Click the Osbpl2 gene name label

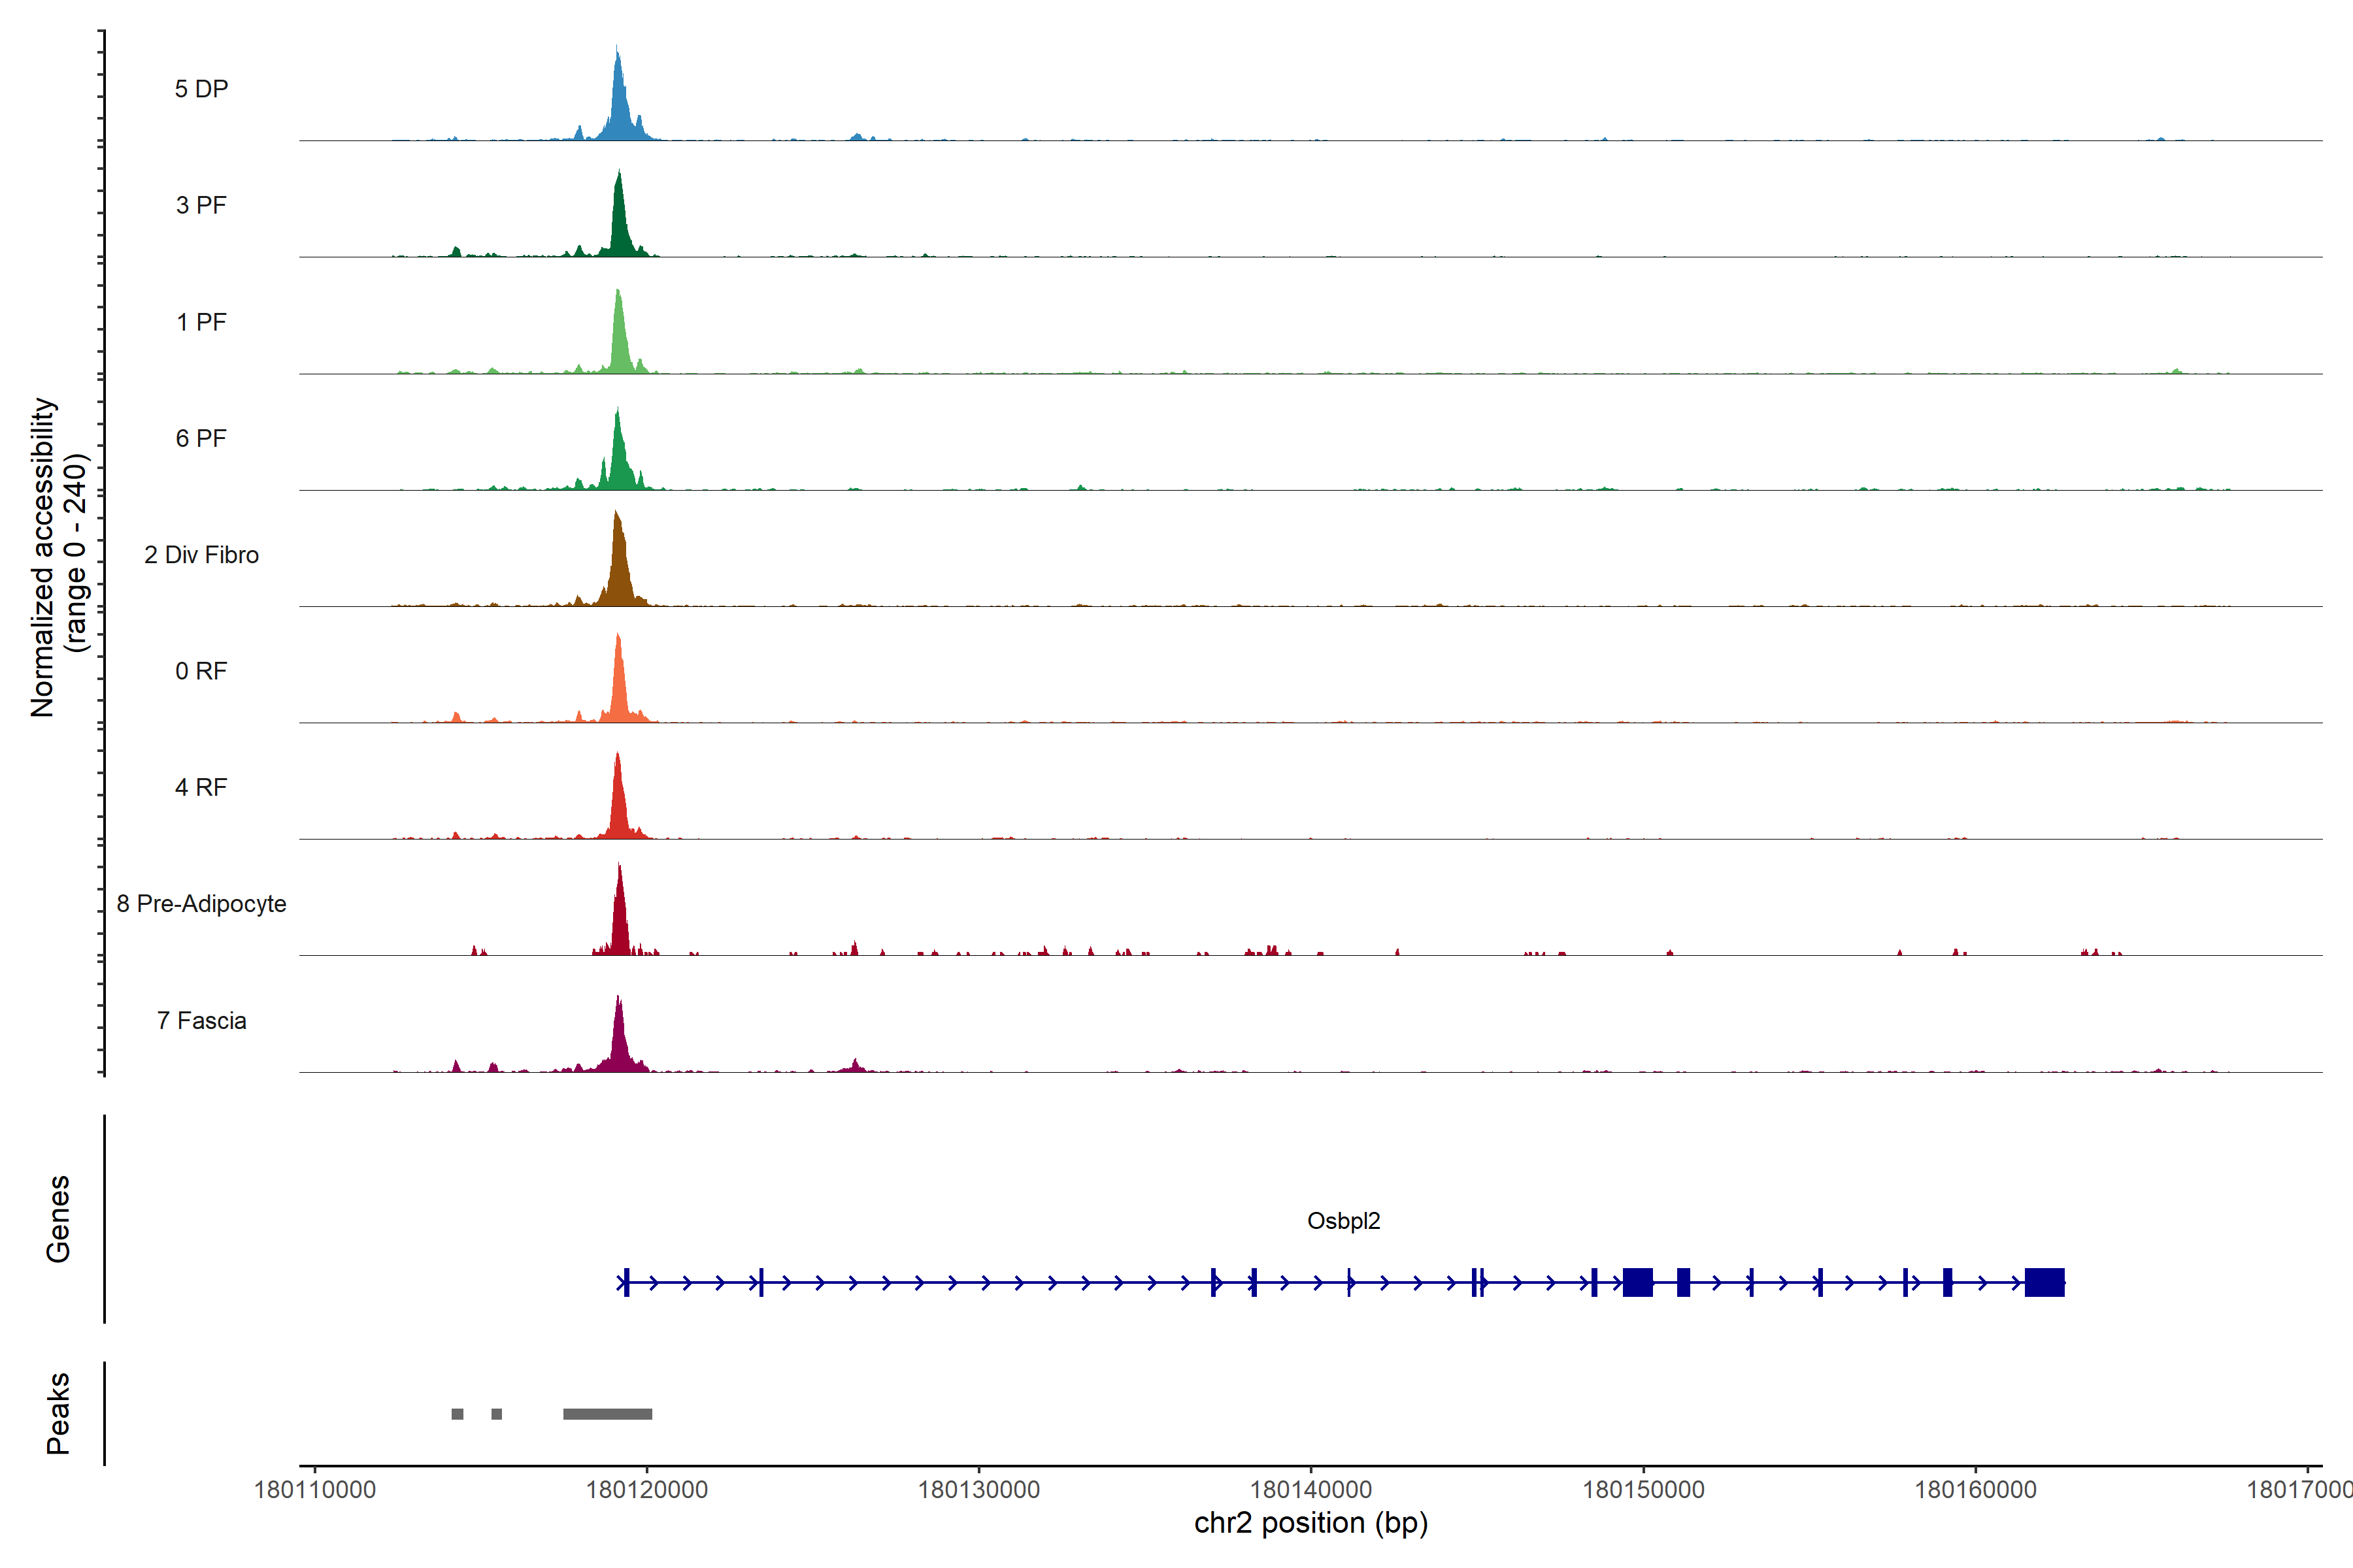click(x=1344, y=1221)
